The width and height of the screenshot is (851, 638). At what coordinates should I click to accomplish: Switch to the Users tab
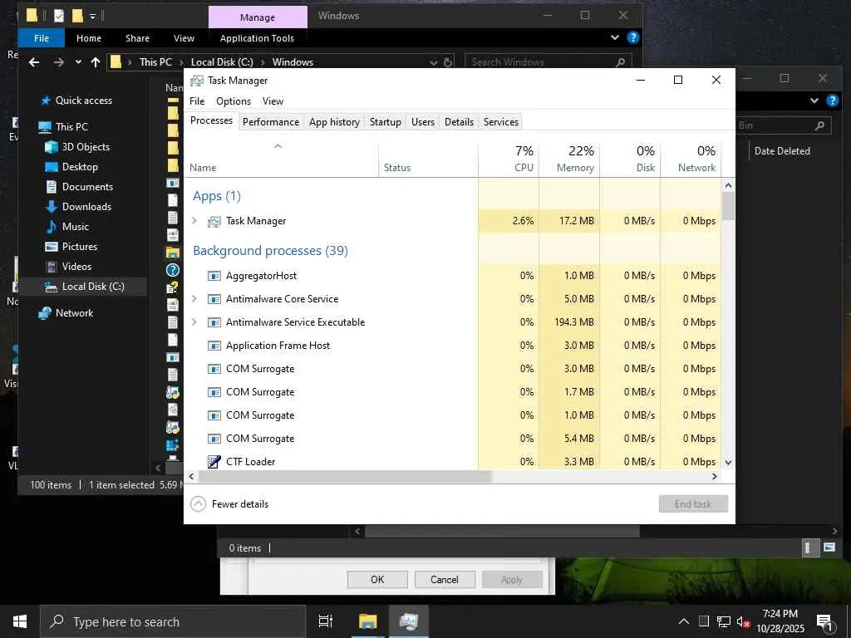(x=423, y=122)
